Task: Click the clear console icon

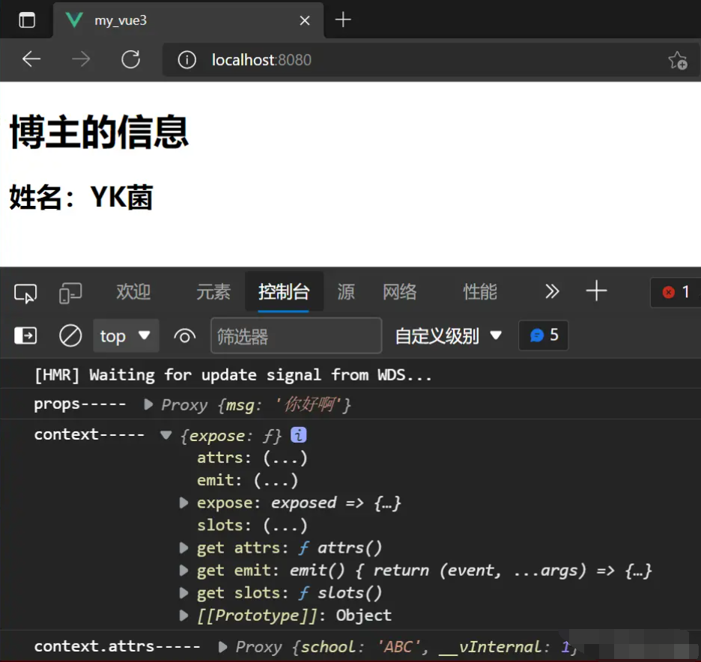Action: [x=70, y=335]
